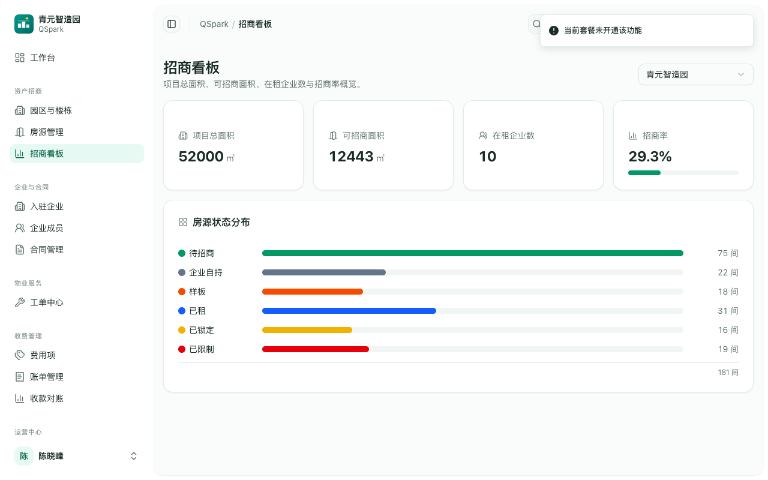Click the 当前套餐未开通该功能 notification
Viewport: 768px width, 480px height.
click(647, 30)
